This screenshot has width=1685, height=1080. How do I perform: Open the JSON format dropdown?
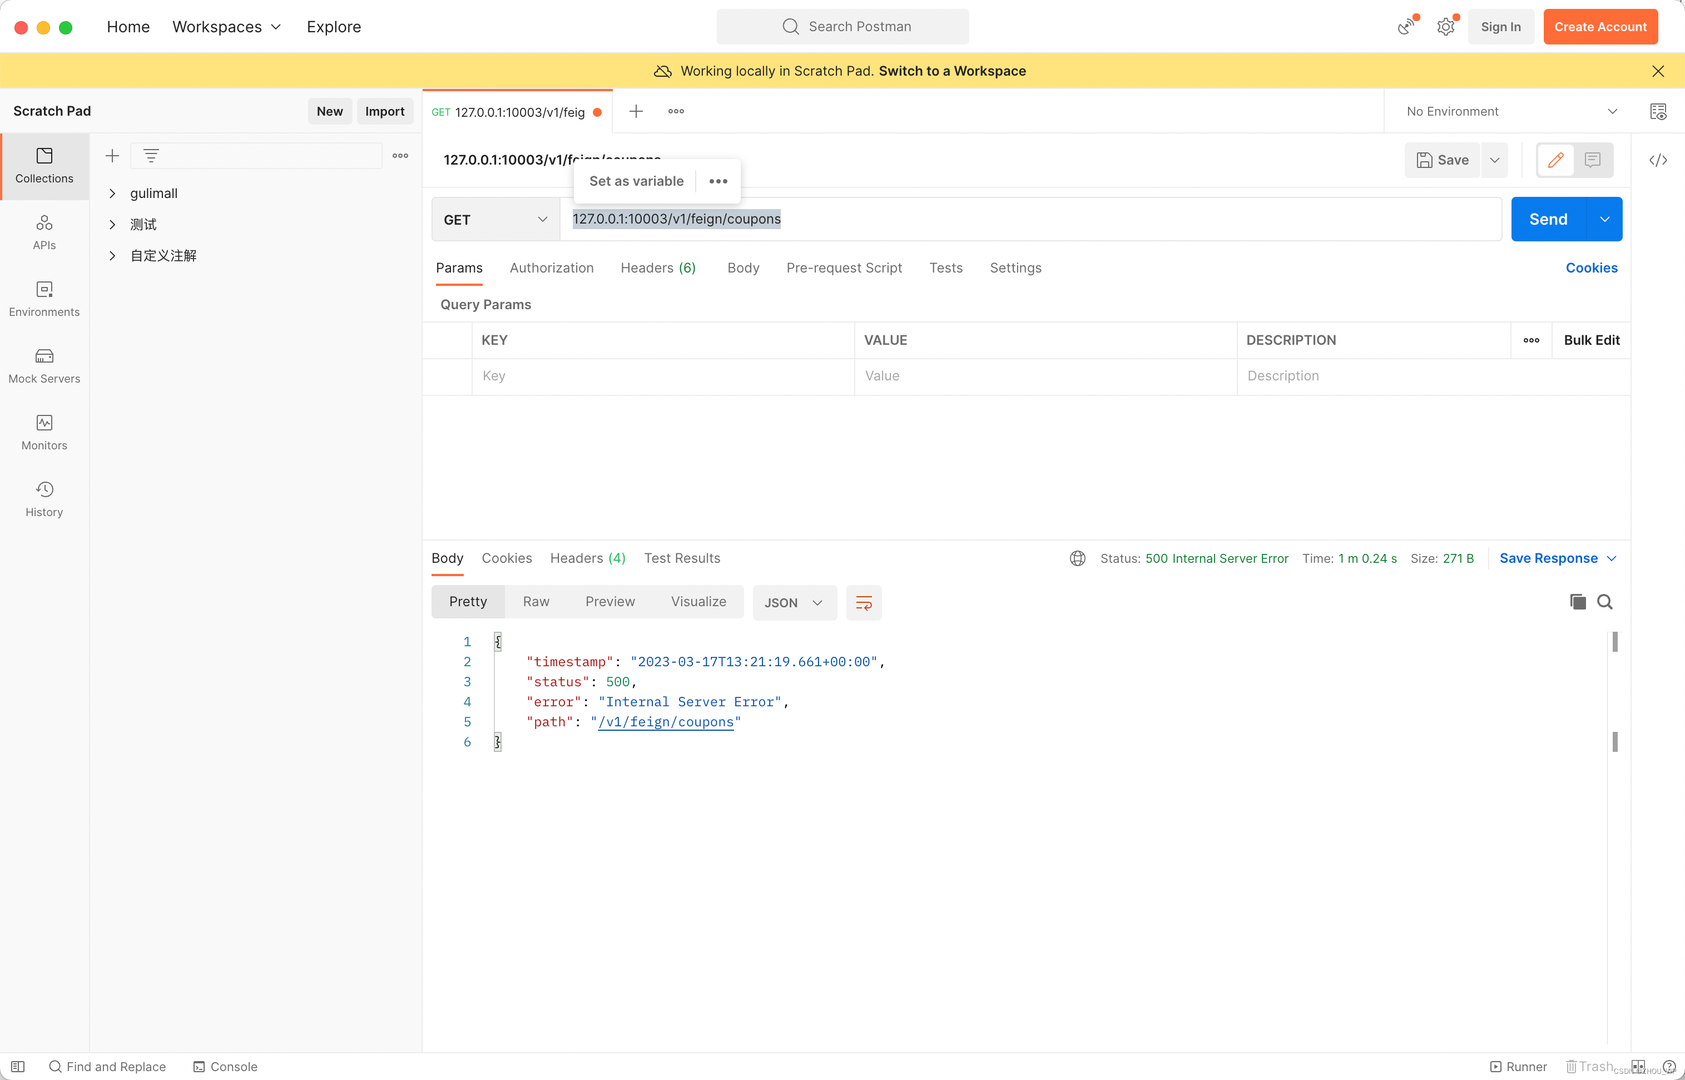tap(795, 602)
